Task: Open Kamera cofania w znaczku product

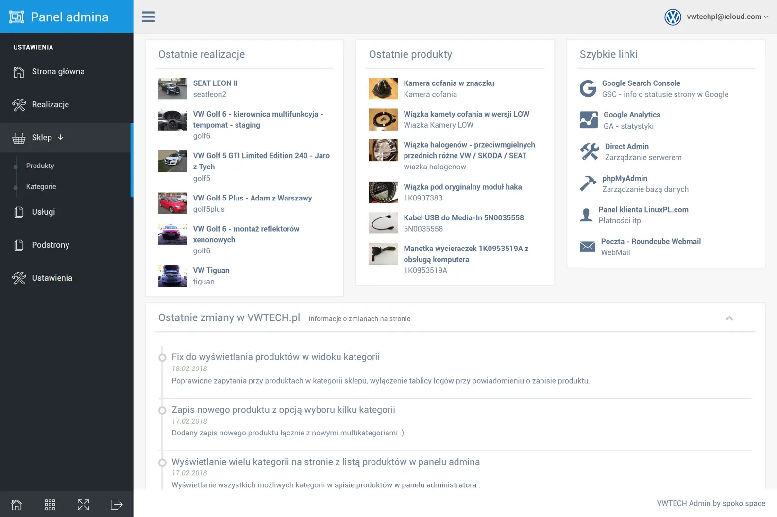Action: (449, 83)
